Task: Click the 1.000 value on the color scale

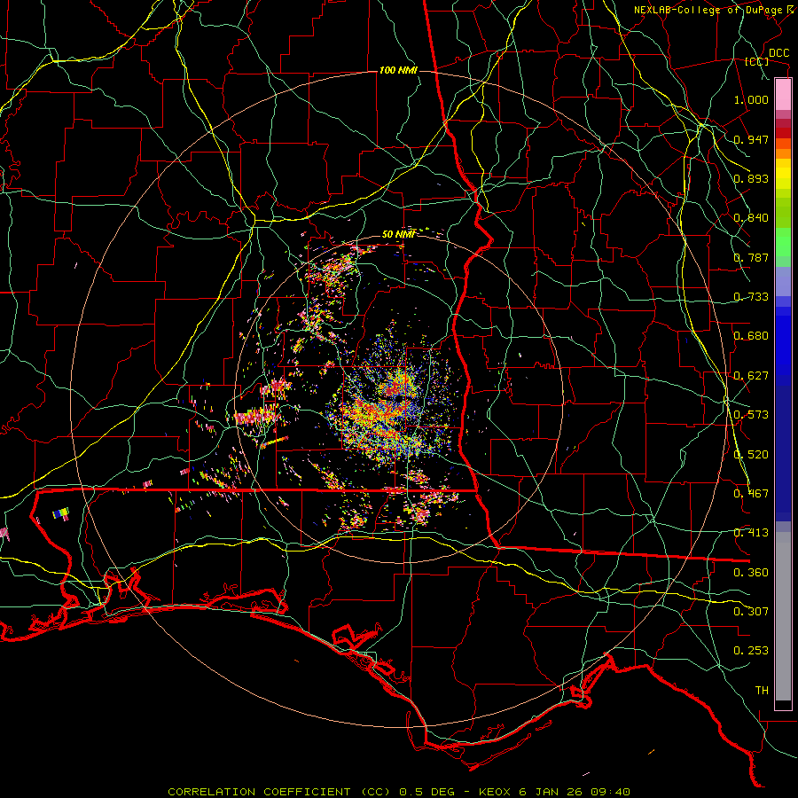Action: pyautogui.click(x=751, y=99)
